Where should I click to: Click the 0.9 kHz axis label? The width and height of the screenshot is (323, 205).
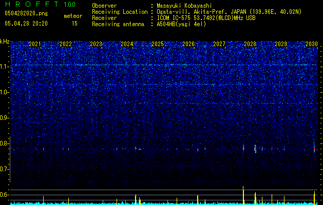click(x=5, y=118)
